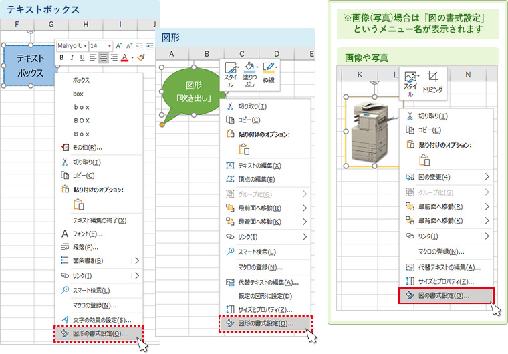Toggle Italic in the text box mini toolbar

(x=72, y=58)
